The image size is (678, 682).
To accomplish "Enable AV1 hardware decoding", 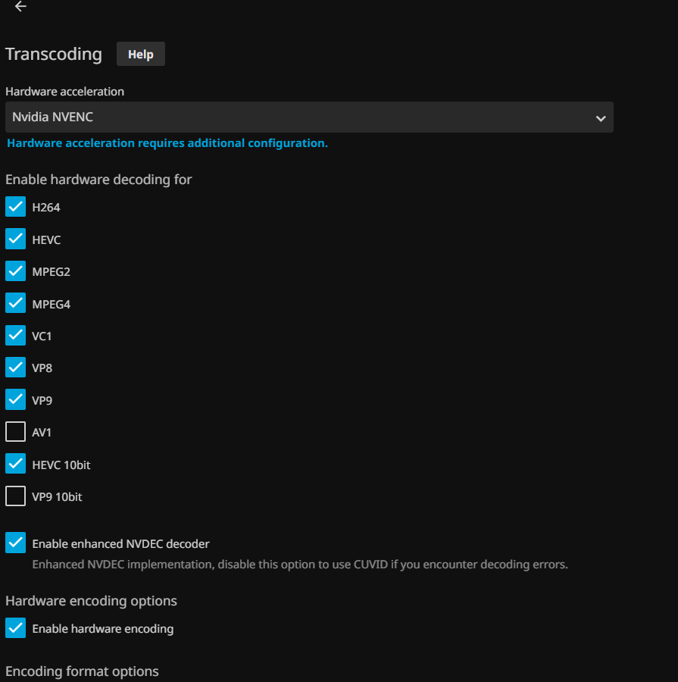I will click(x=16, y=432).
